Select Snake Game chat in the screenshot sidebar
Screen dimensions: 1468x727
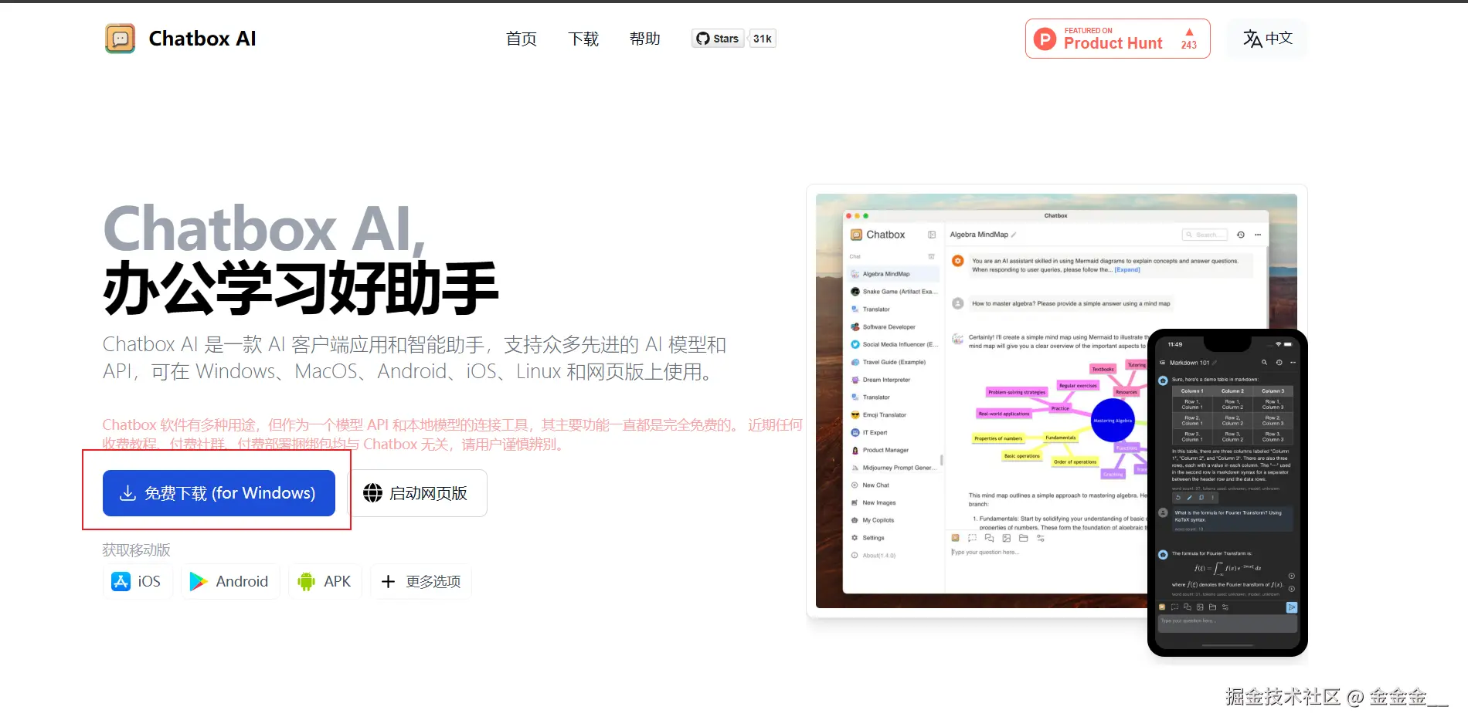click(x=893, y=292)
